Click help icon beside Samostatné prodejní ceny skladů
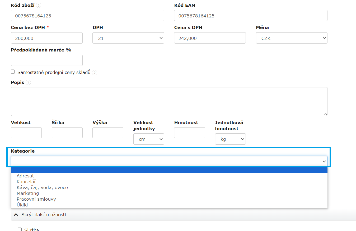This screenshot has width=356, height=231. 94,73
